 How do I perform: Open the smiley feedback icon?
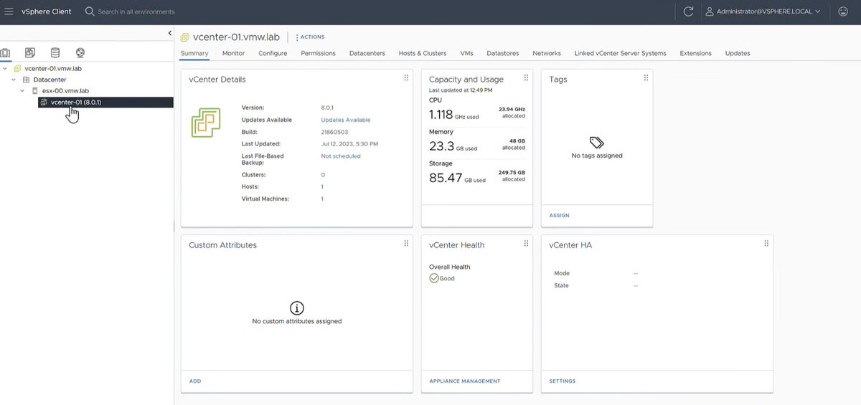(x=843, y=11)
